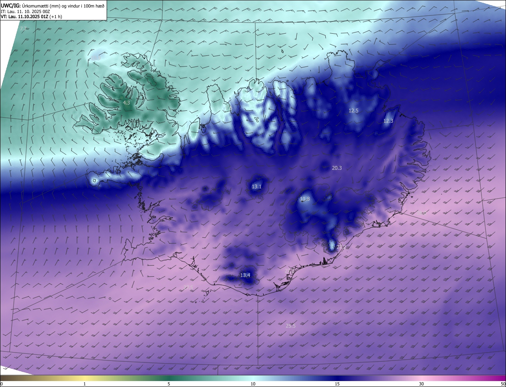Click the colorbar tick label 10
The width and height of the screenshot is (506, 387).
253,384
